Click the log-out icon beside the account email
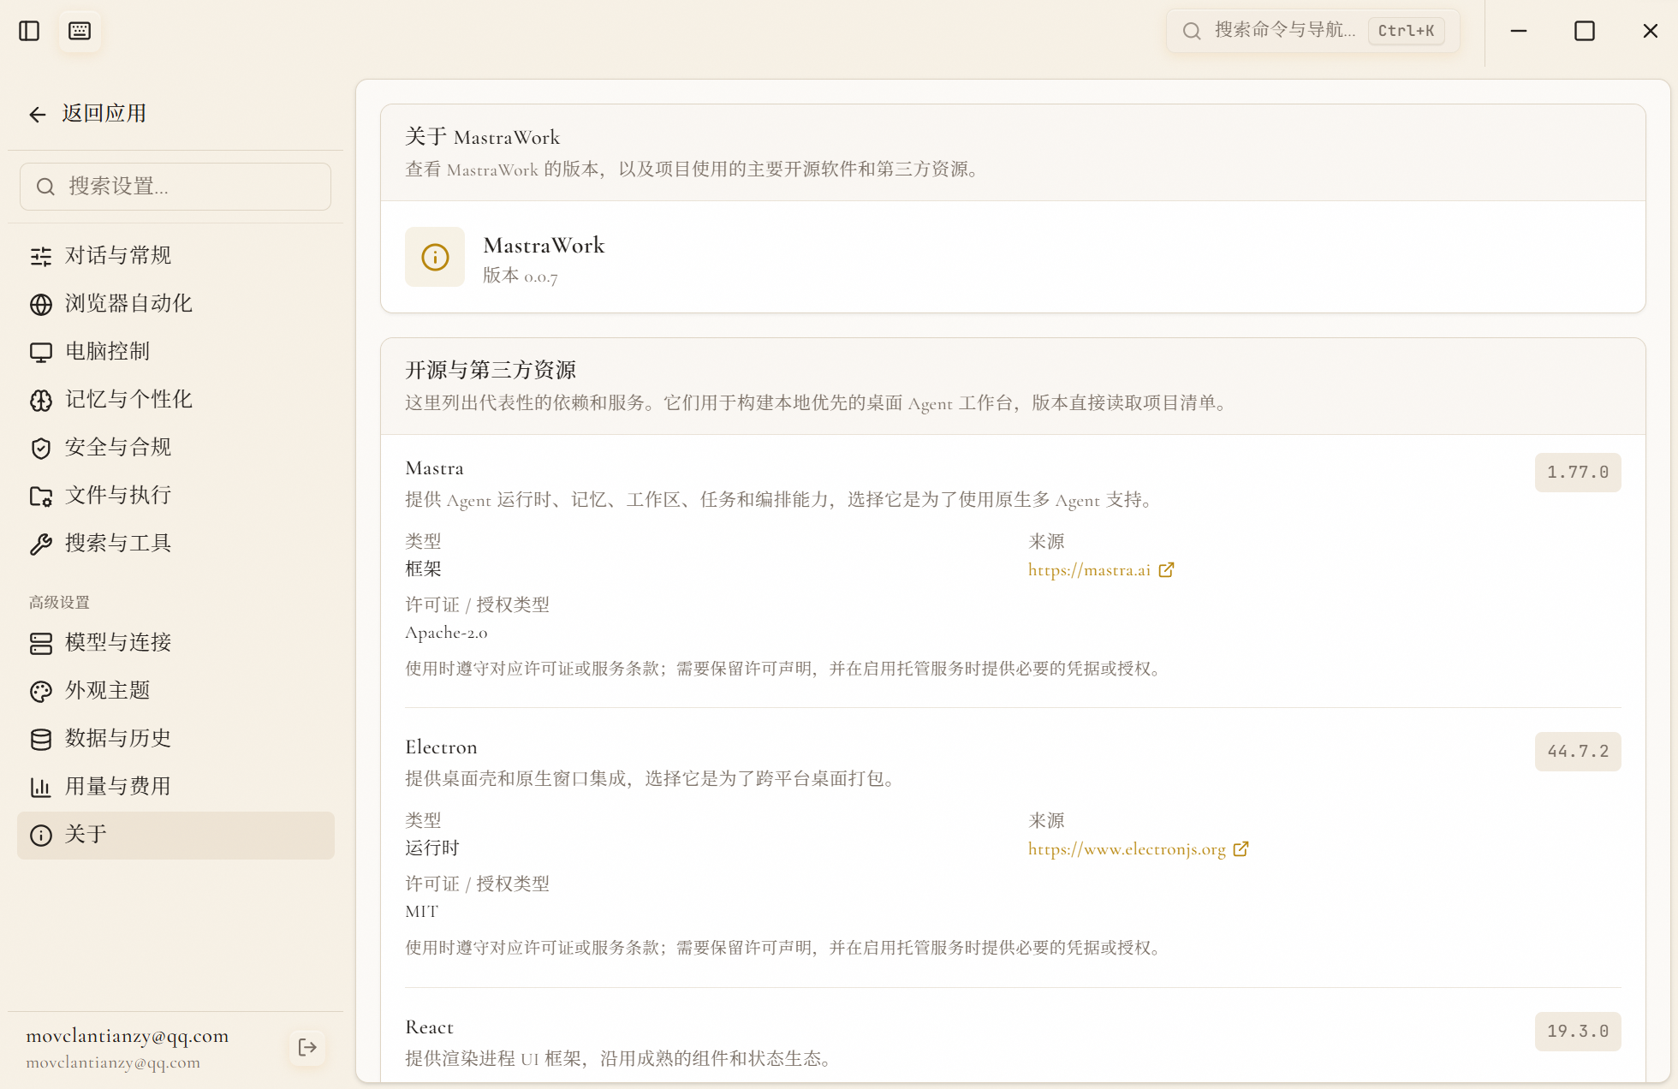1678x1089 pixels. click(x=307, y=1047)
